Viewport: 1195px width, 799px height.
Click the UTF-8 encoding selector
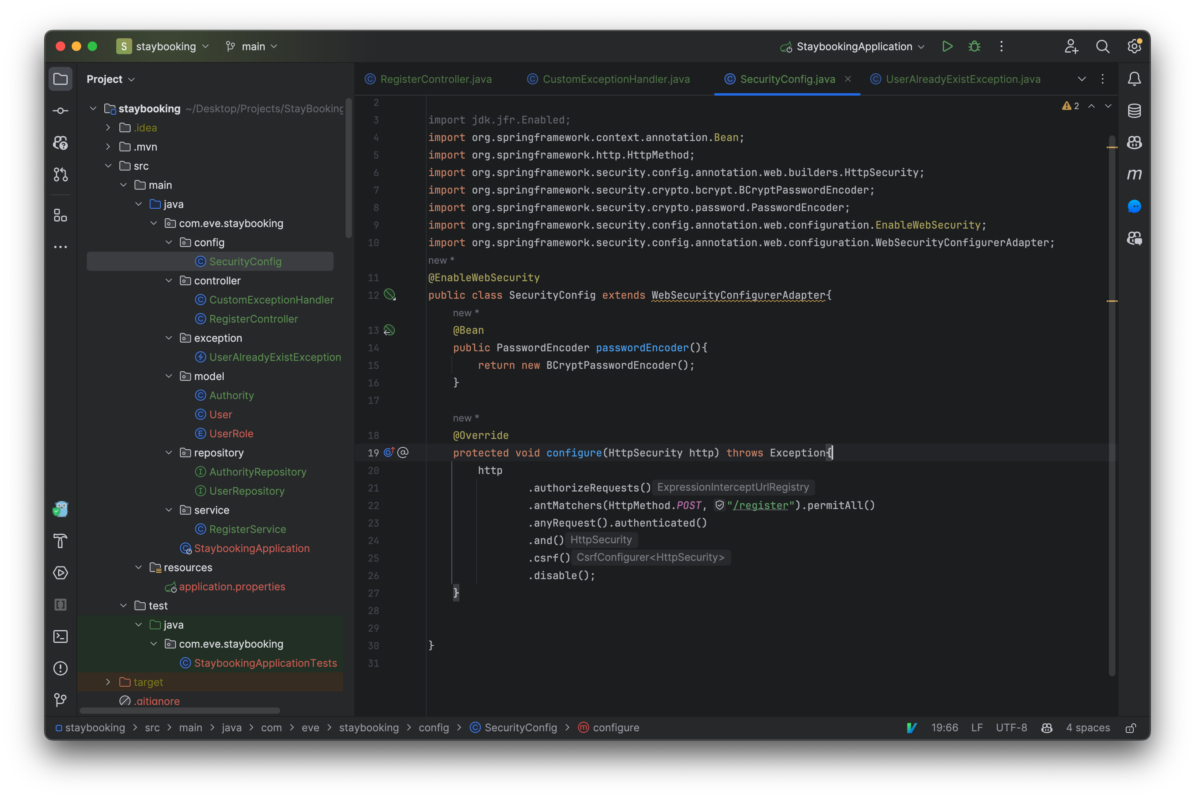1011,728
